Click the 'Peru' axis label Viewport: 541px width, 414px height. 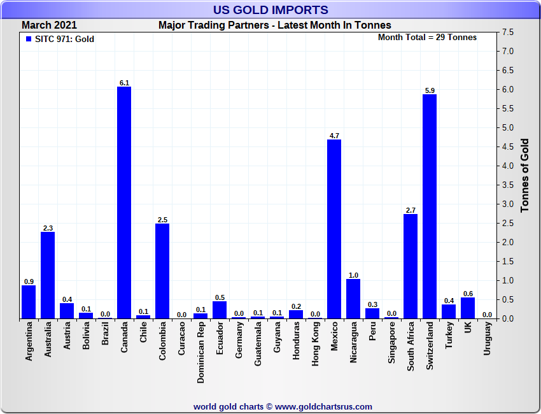click(372, 331)
